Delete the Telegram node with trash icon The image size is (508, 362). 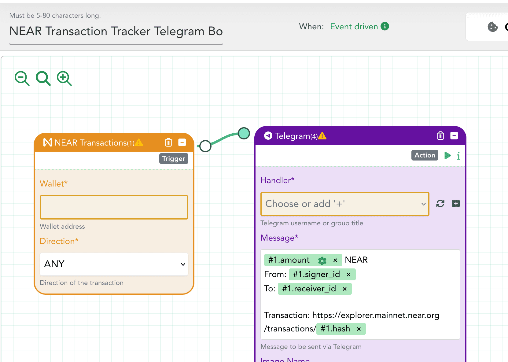pyautogui.click(x=440, y=135)
